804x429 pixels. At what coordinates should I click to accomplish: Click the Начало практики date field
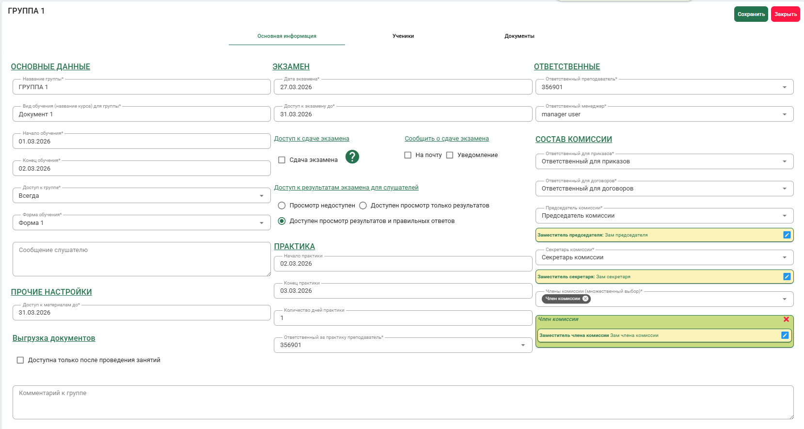pyautogui.click(x=403, y=264)
